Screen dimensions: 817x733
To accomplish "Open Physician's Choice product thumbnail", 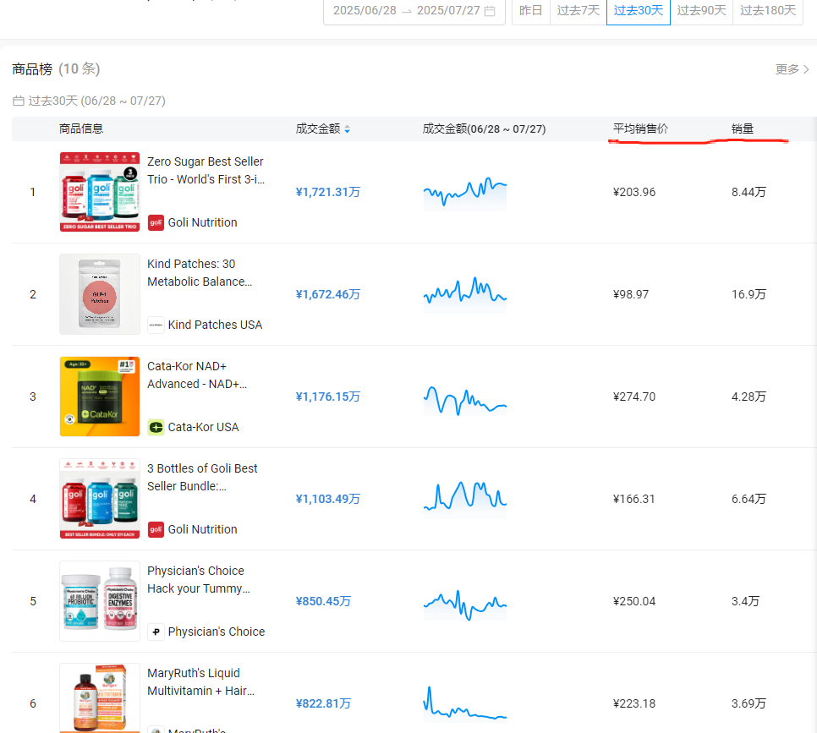I will pos(100,601).
